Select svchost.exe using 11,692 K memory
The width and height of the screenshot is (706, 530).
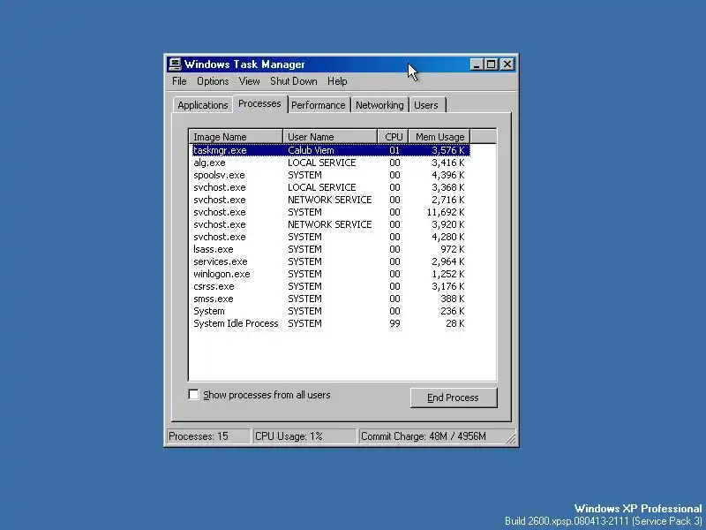(330, 212)
